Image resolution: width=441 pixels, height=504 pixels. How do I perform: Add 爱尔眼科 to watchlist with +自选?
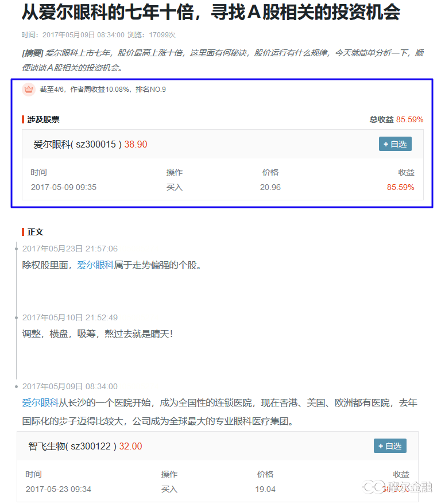point(395,144)
